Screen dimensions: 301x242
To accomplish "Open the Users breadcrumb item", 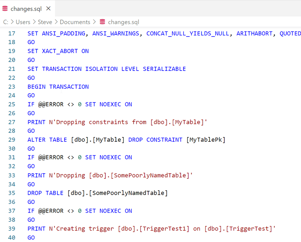I will point(24,22).
